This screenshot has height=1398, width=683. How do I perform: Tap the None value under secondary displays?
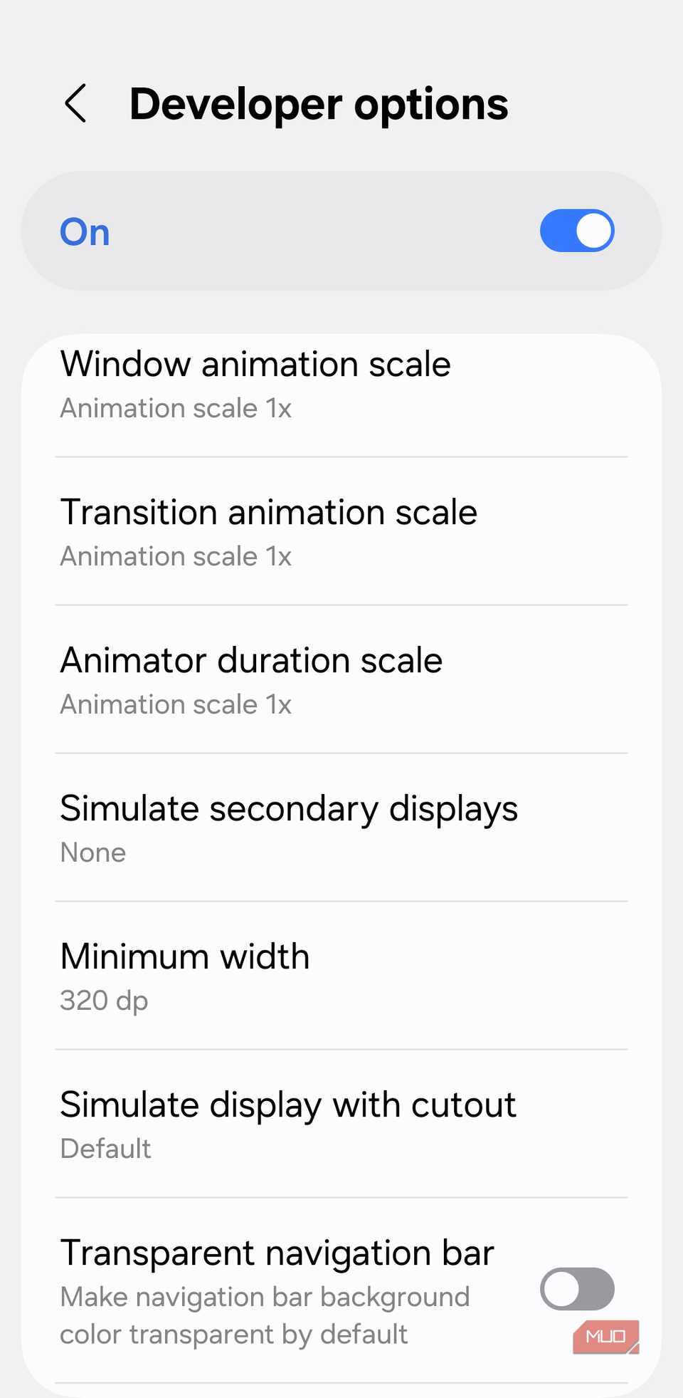(93, 852)
